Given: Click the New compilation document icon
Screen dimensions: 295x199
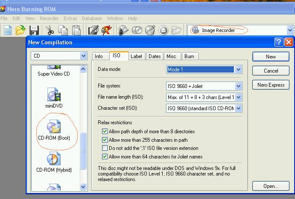Looking at the screenshot, I should [8, 30].
